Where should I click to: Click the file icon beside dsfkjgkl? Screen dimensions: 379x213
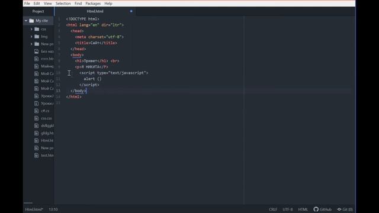(x=36, y=126)
